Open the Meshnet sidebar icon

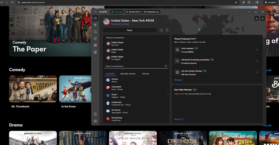click(x=95, y=38)
